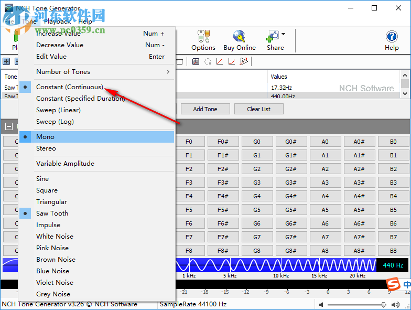Click the linear sweep graph toolbar icon
The image size is (411, 310).
(x=220, y=62)
